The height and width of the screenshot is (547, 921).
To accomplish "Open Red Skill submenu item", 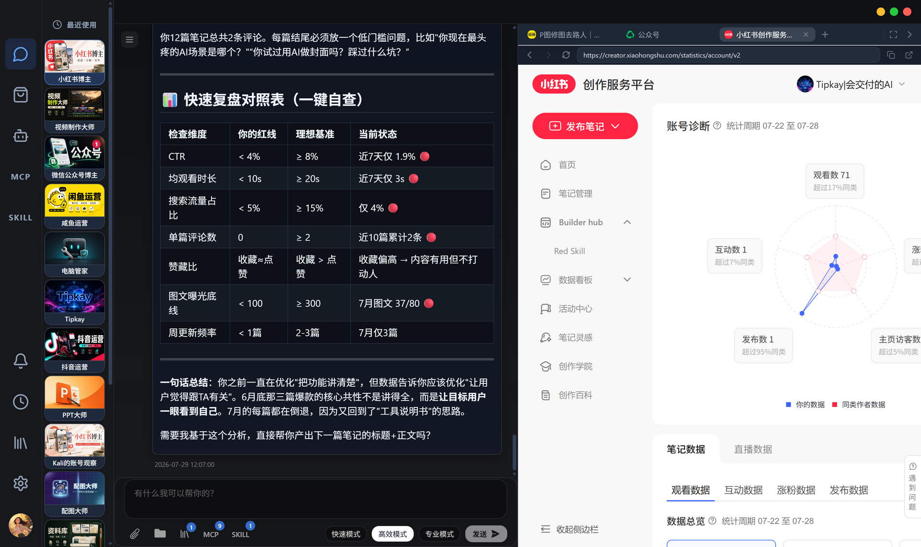I will (x=569, y=251).
